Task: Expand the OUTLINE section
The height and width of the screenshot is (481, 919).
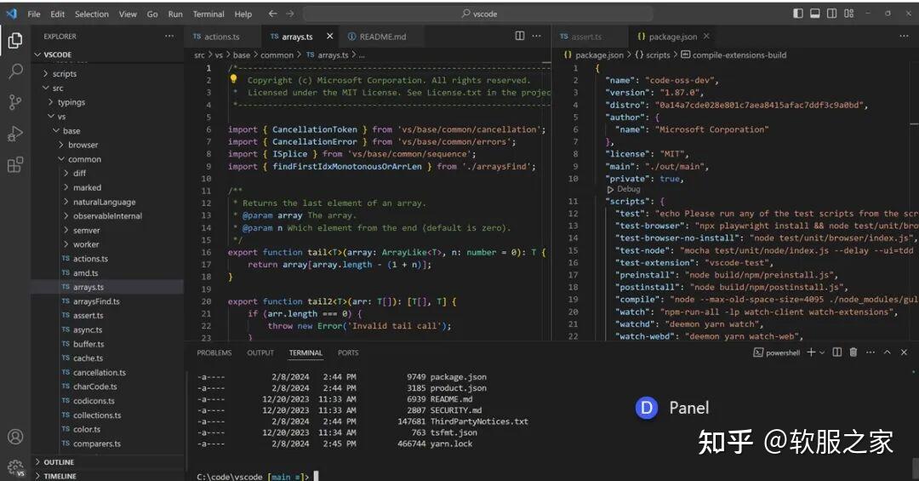Action: 59,462
